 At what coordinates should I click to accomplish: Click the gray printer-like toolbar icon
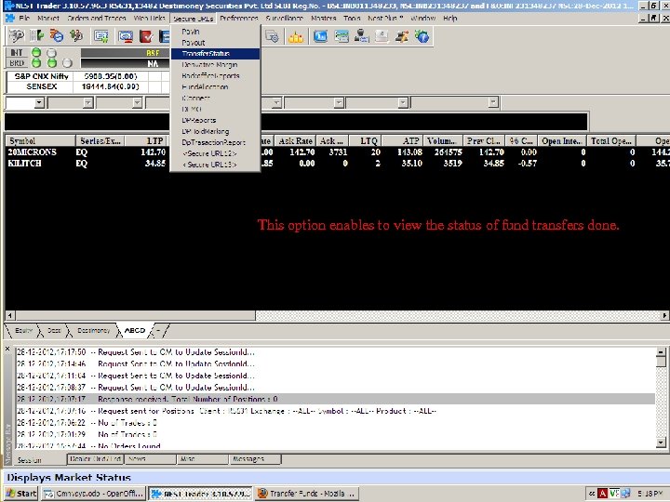click(x=382, y=36)
